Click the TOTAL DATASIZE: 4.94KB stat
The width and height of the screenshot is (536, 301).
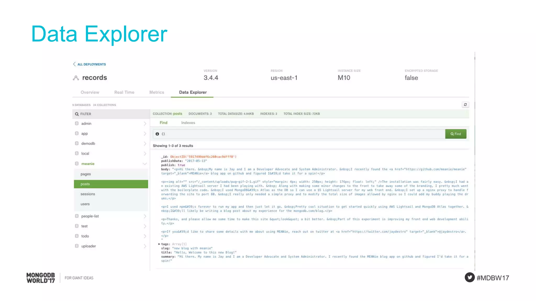[x=236, y=114]
